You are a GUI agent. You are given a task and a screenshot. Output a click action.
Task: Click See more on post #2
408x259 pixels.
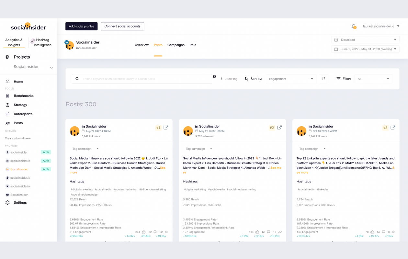[x=232, y=170]
